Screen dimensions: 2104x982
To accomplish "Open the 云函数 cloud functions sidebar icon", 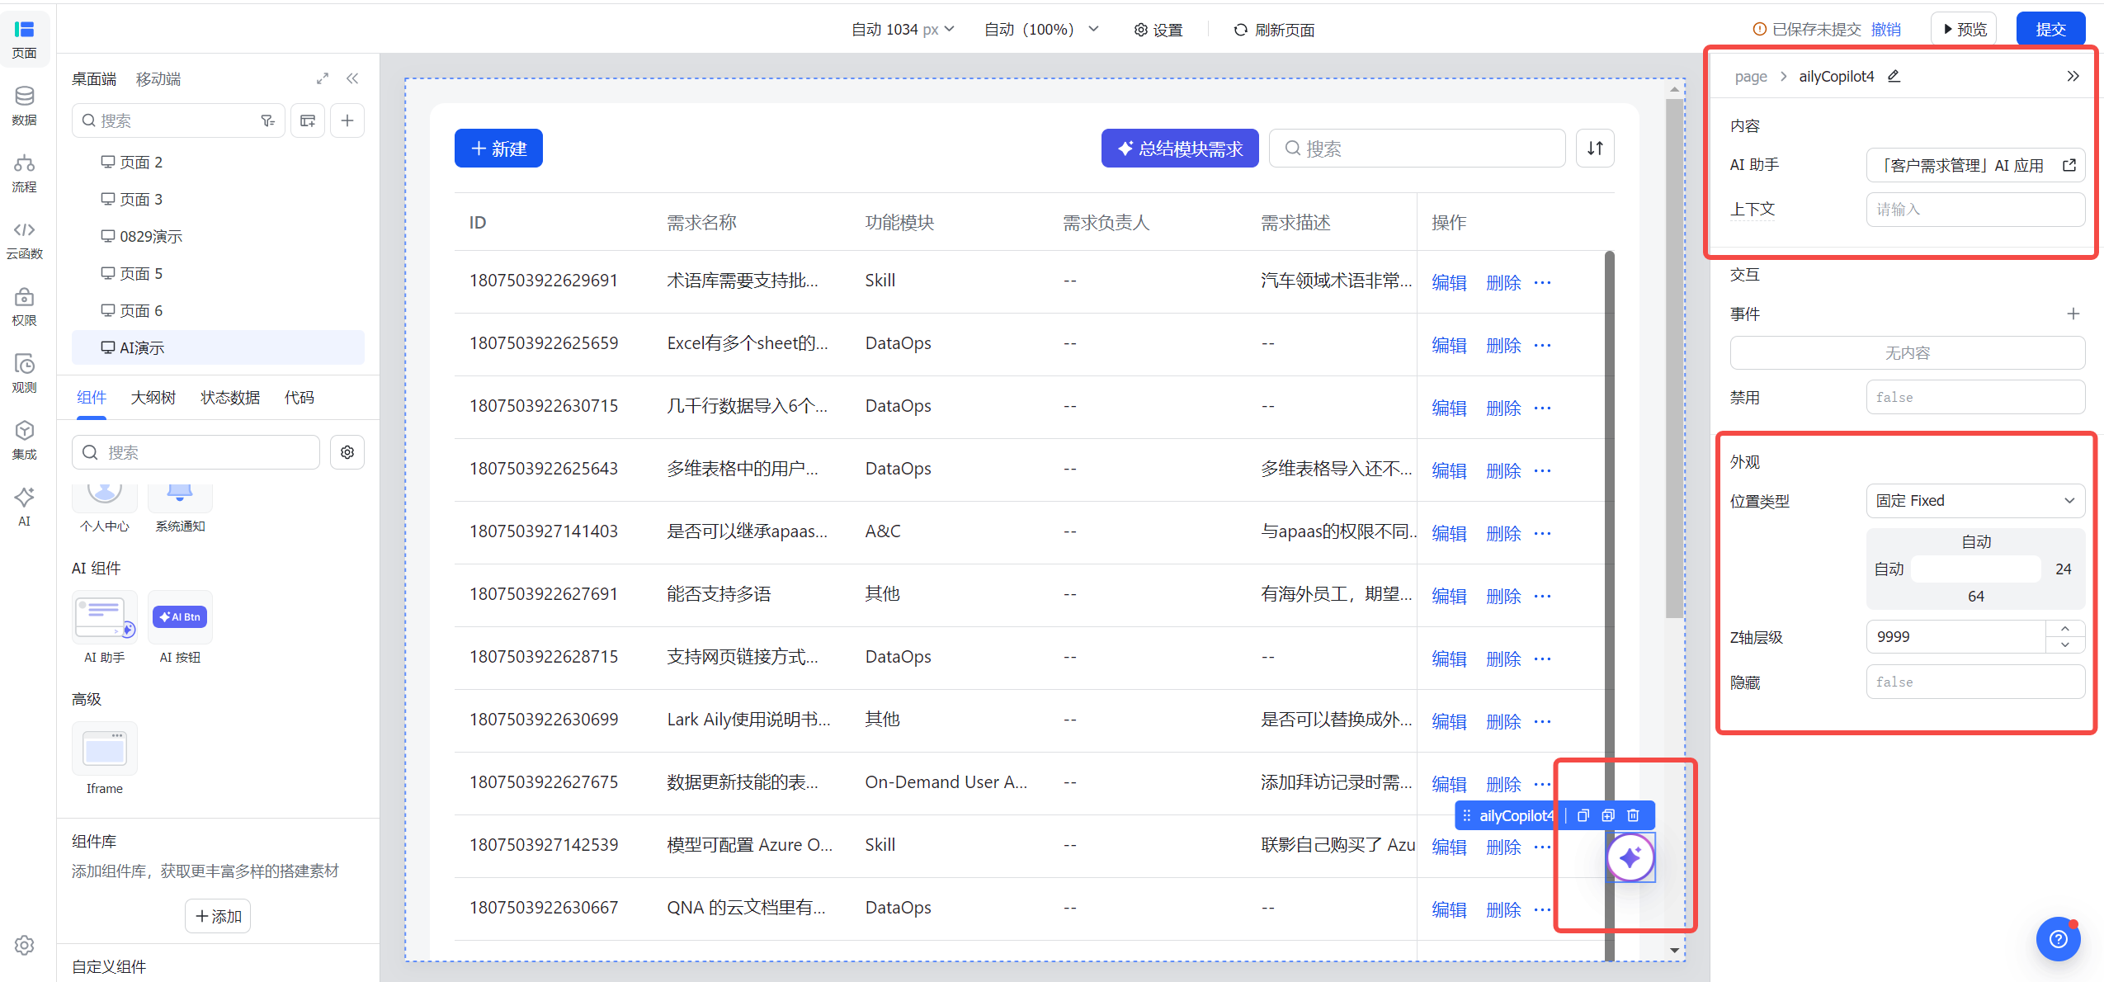I will click(24, 240).
